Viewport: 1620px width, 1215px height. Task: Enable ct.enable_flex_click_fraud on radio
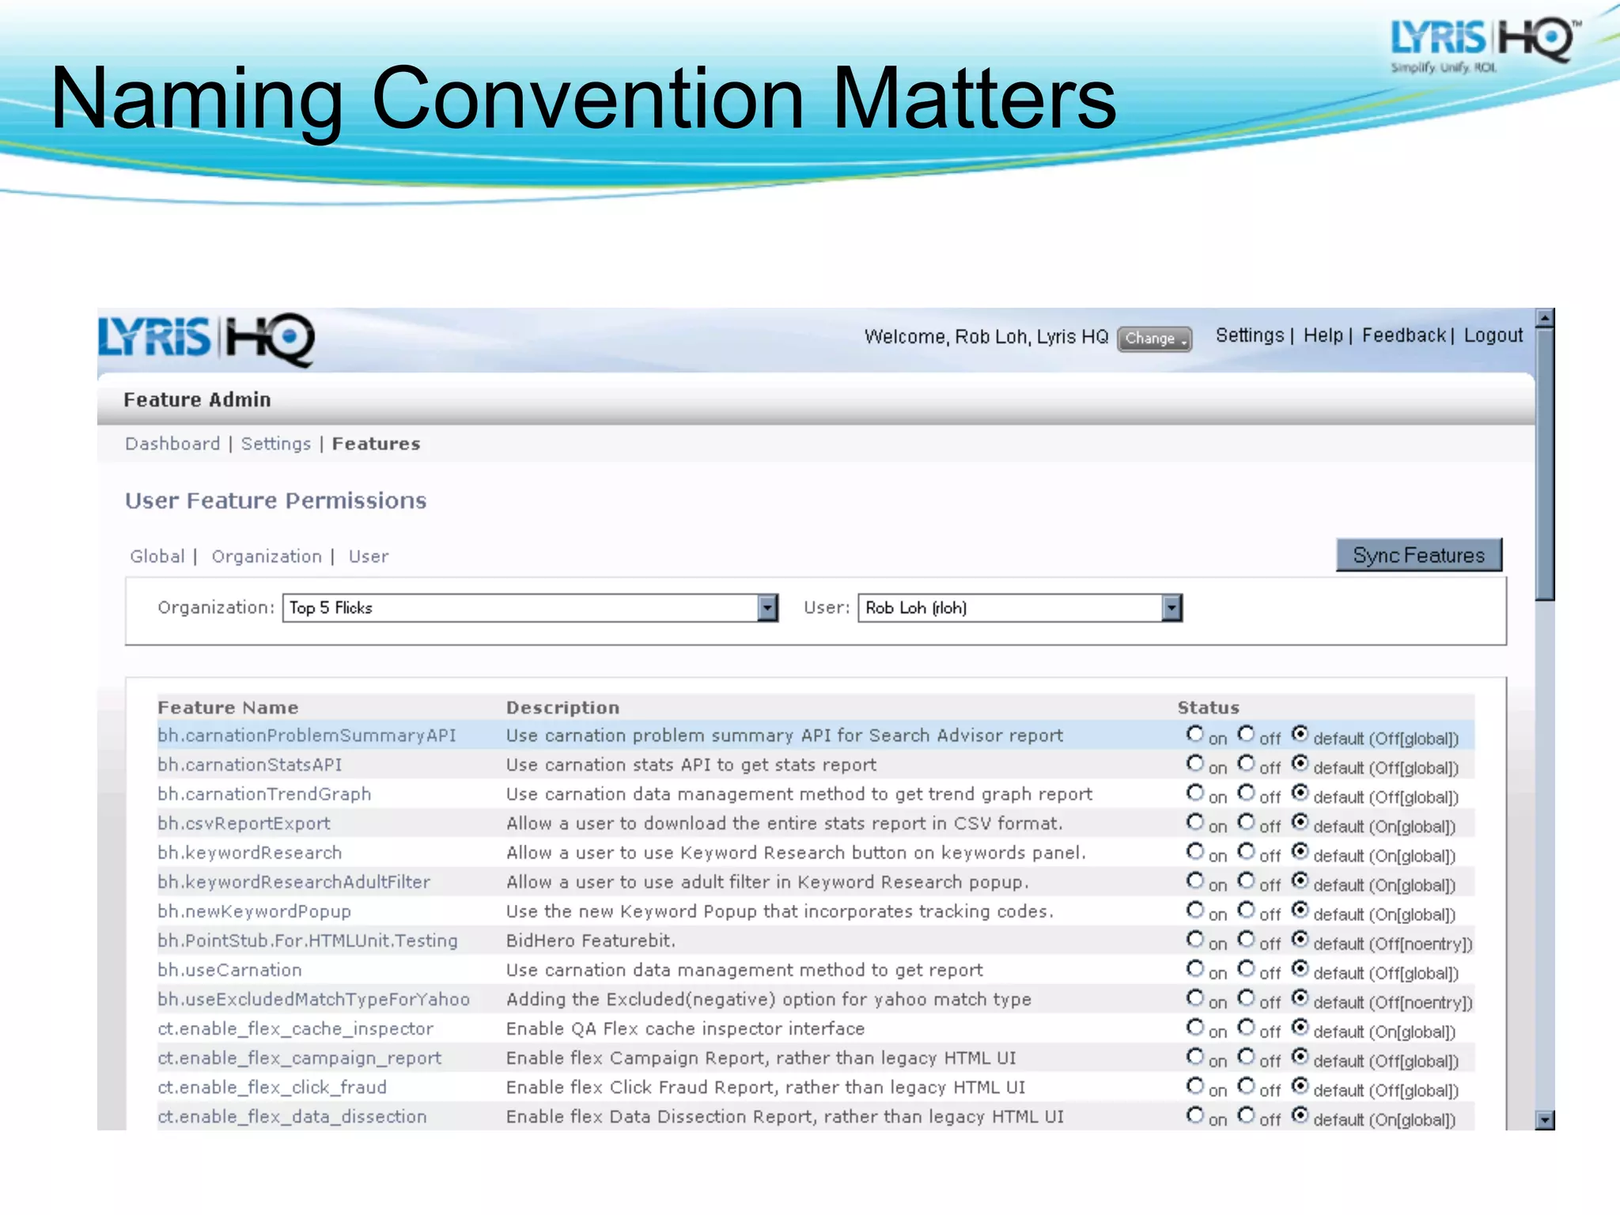[1194, 1086]
